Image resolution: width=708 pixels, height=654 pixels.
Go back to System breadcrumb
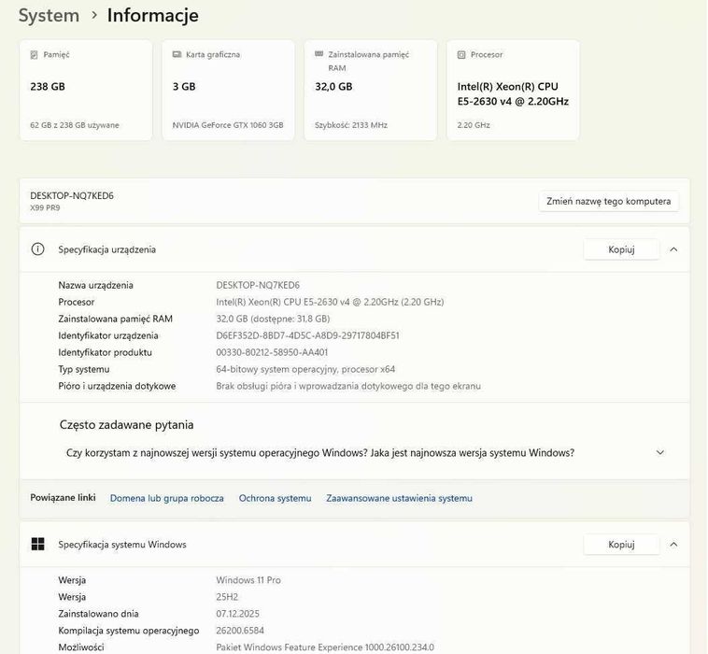pos(49,16)
